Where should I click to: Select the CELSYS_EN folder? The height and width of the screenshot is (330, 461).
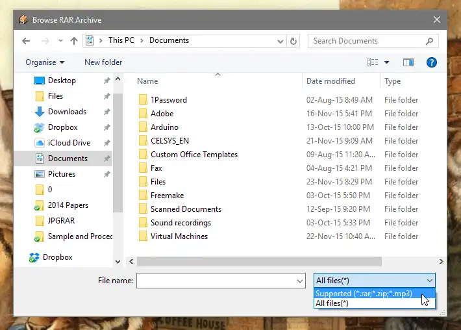click(169, 140)
